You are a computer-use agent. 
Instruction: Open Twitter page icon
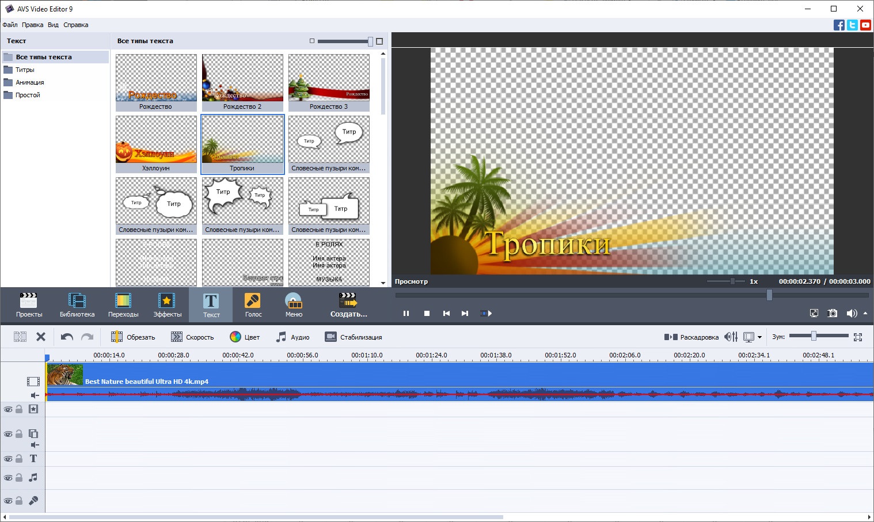tap(852, 25)
